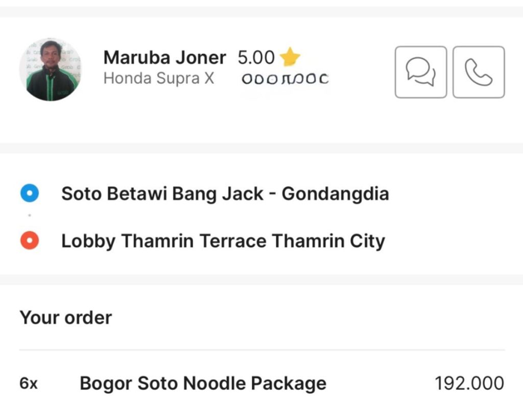
Task: Click the blue pickup point marker
Action: tap(30, 194)
